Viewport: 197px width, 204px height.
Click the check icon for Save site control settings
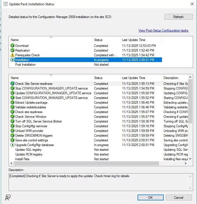pyautogui.click(x=13, y=140)
